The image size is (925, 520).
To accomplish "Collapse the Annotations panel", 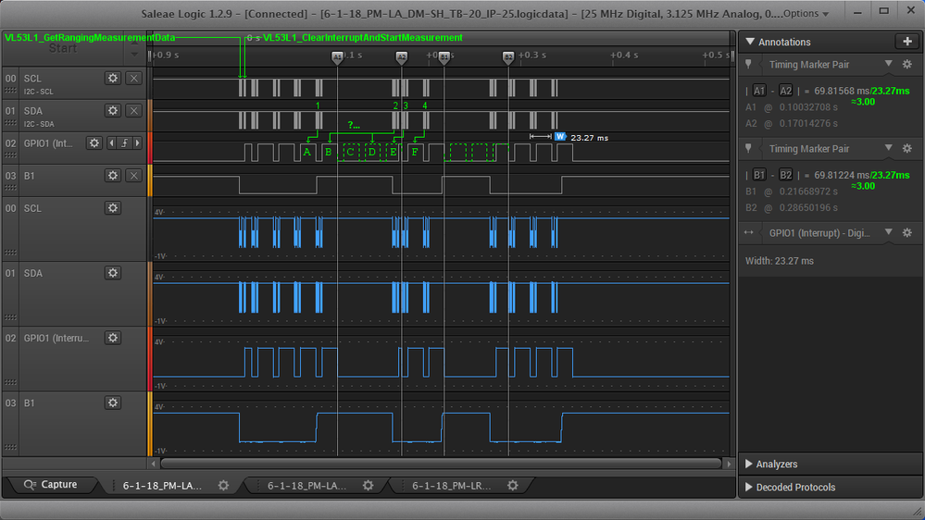I will click(750, 42).
